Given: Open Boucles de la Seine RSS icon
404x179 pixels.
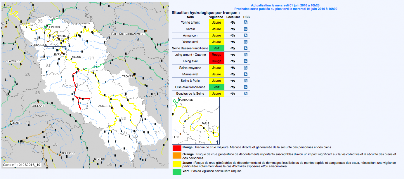Looking at the screenshot, I should pyautogui.click(x=246, y=93).
